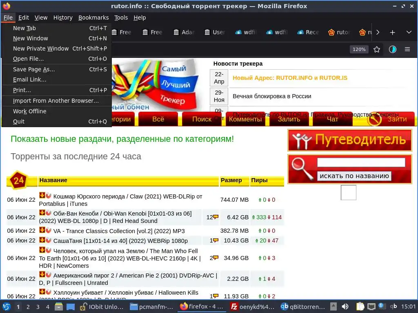Open the list all tabs dropdown
The width and height of the screenshot is (418, 313).
point(409,33)
